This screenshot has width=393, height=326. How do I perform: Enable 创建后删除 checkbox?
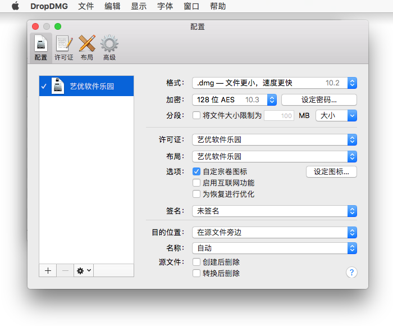pyautogui.click(x=196, y=262)
